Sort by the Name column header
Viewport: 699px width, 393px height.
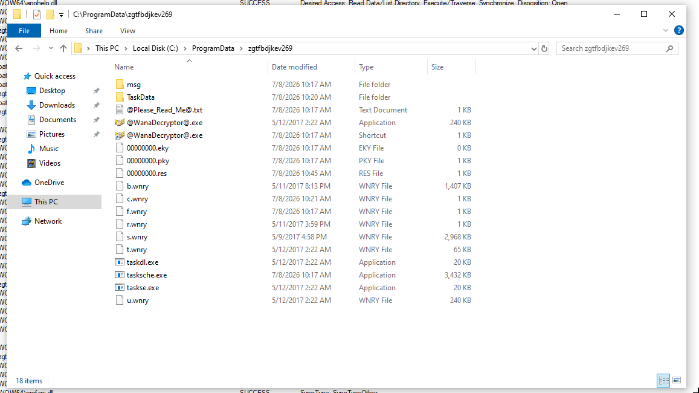tap(124, 67)
